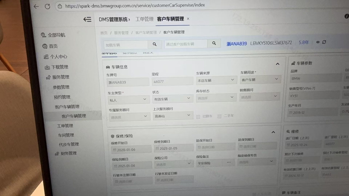349x196 pixels.
Task: Click the 服务管理 breadcrumb link
Action: click(121, 33)
